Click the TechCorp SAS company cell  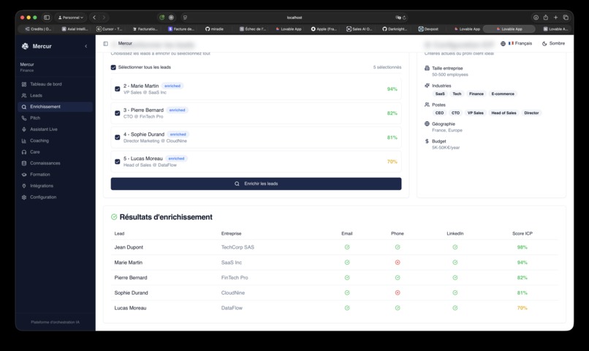[237, 247]
